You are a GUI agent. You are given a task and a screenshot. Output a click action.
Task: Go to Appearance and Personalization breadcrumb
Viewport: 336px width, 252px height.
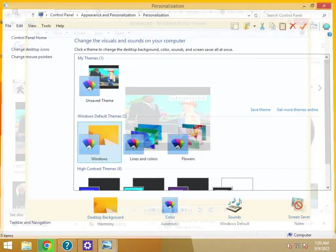pos(108,15)
